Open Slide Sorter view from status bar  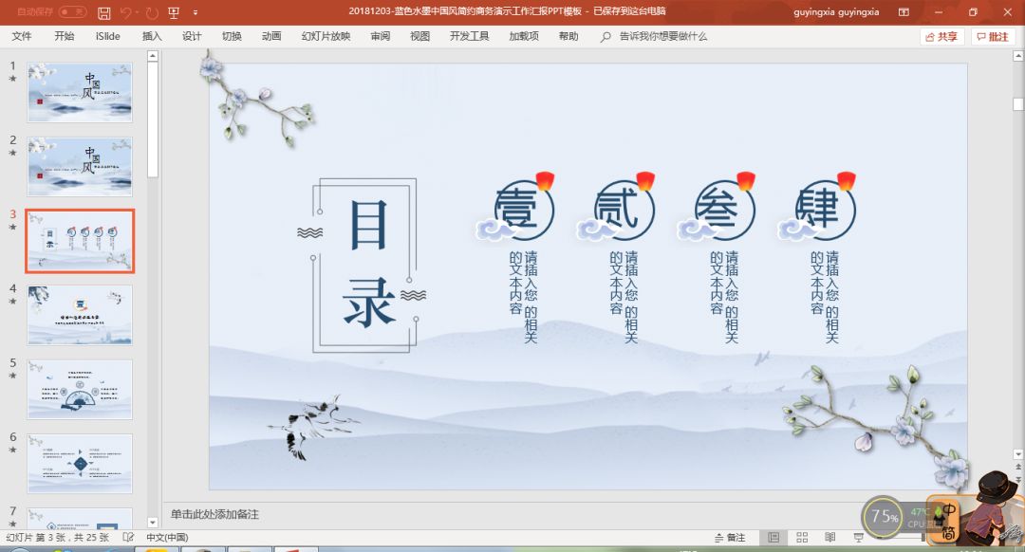[802, 537]
